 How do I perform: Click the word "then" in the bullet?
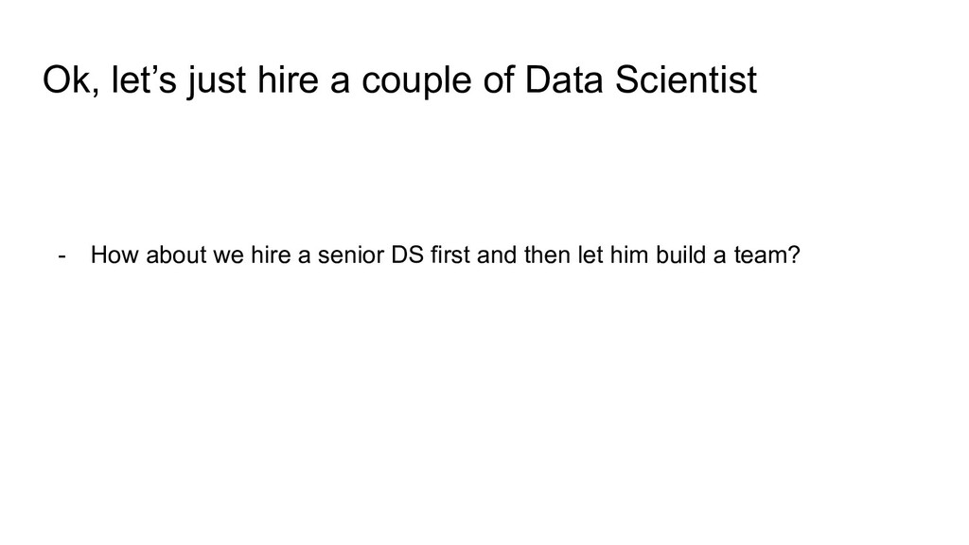[x=548, y=255]
